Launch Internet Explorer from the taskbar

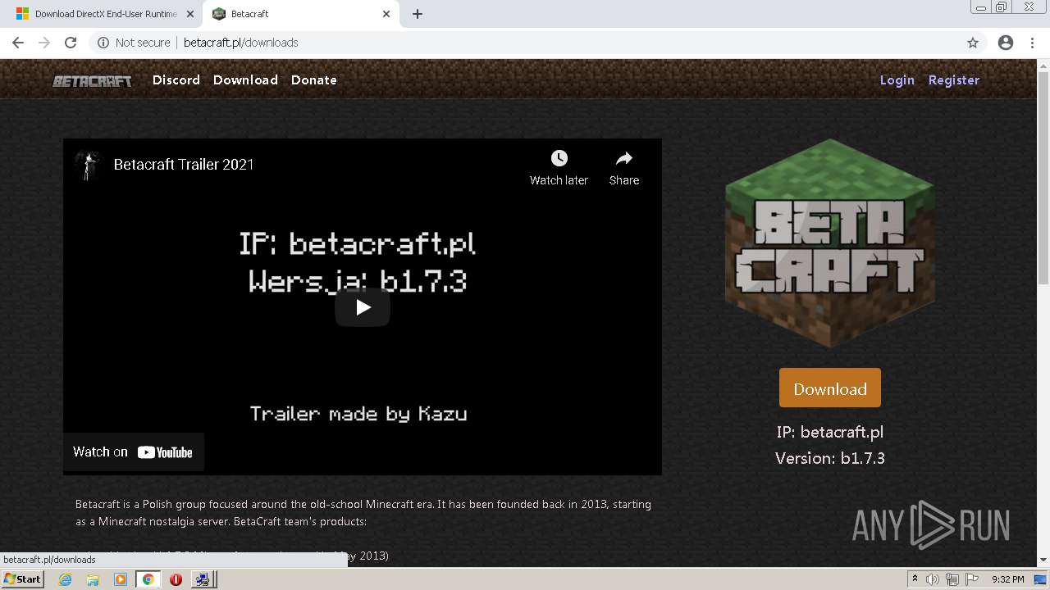click(65, 579)
